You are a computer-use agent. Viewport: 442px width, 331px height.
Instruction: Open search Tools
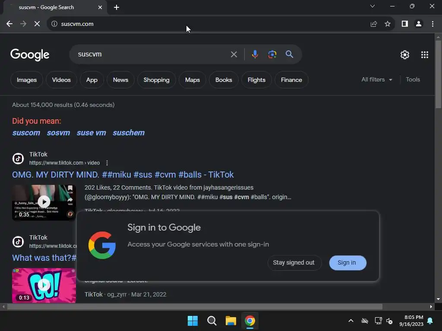point(413,80)
